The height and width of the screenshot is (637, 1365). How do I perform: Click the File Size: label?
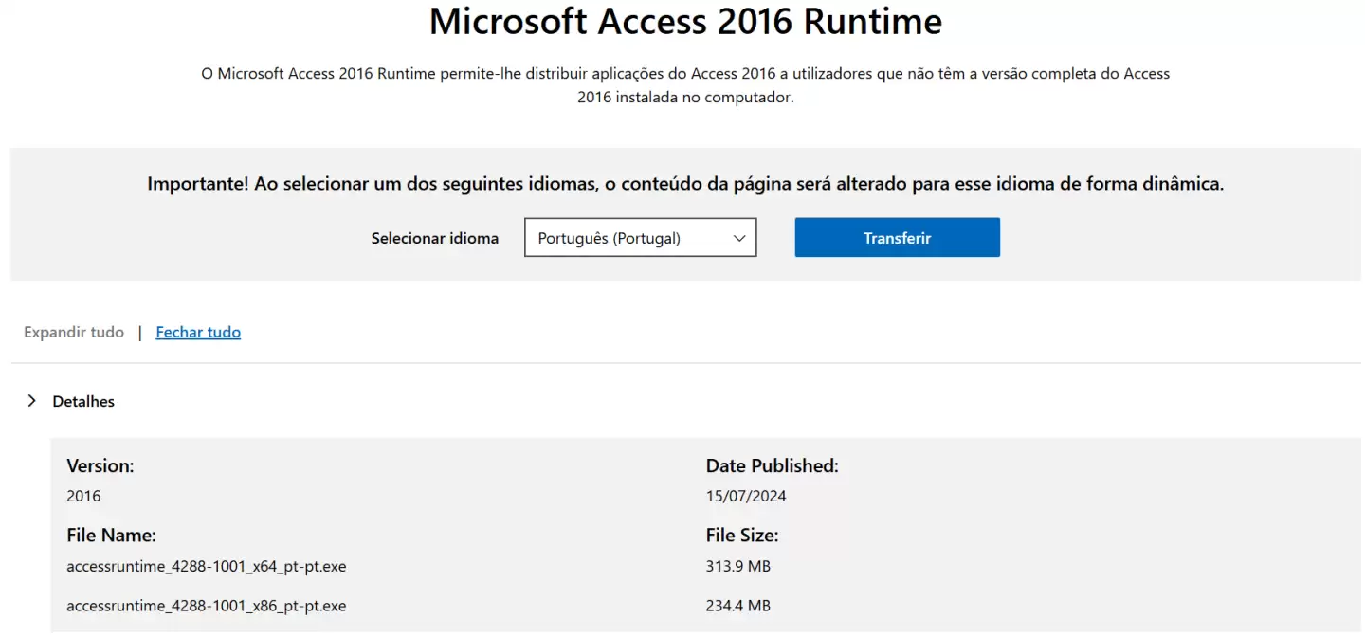pos(742,536)
